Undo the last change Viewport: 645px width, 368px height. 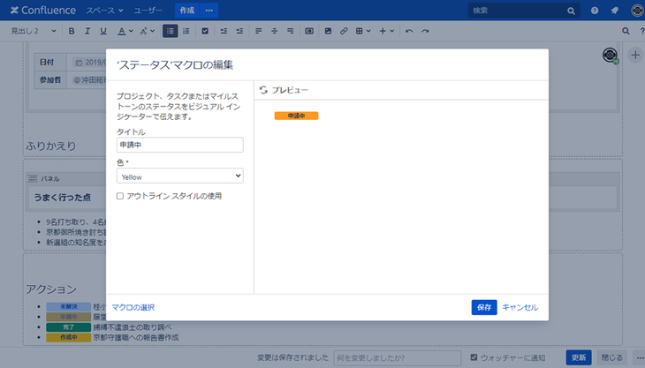point(409,31)
